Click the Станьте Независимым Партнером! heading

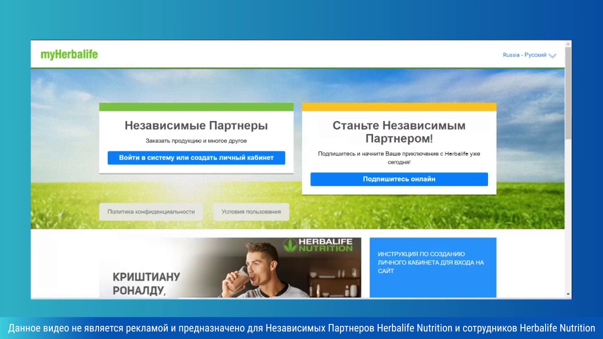pyautogui.click(x=399, y=132)
